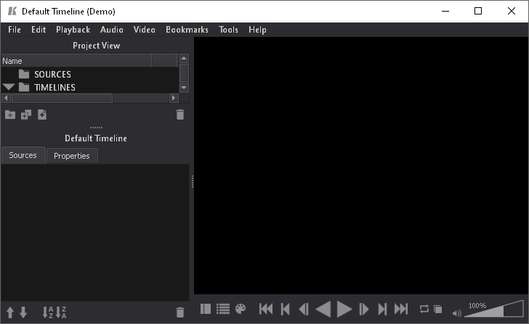Click the Name column header

76,61
